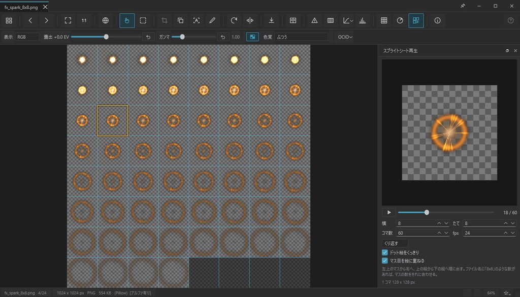Increase the コマ数 frame count
520x297 pixels.
(439, 233)
